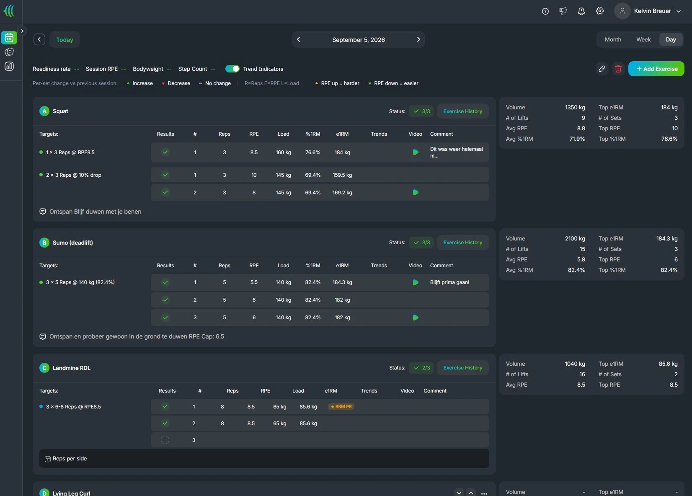Viewport: 692px width, 496px height.
Task: Move Lying Leg Curl exercise up
Action: tap(471, 493)
